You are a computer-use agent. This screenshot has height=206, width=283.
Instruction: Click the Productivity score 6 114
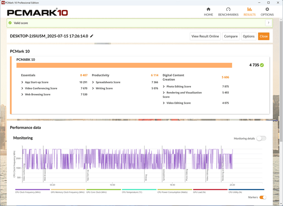[x=154, y=75]
